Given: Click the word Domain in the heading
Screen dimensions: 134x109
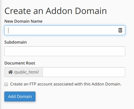Looking at the screenshot, I should coord(91,11).
